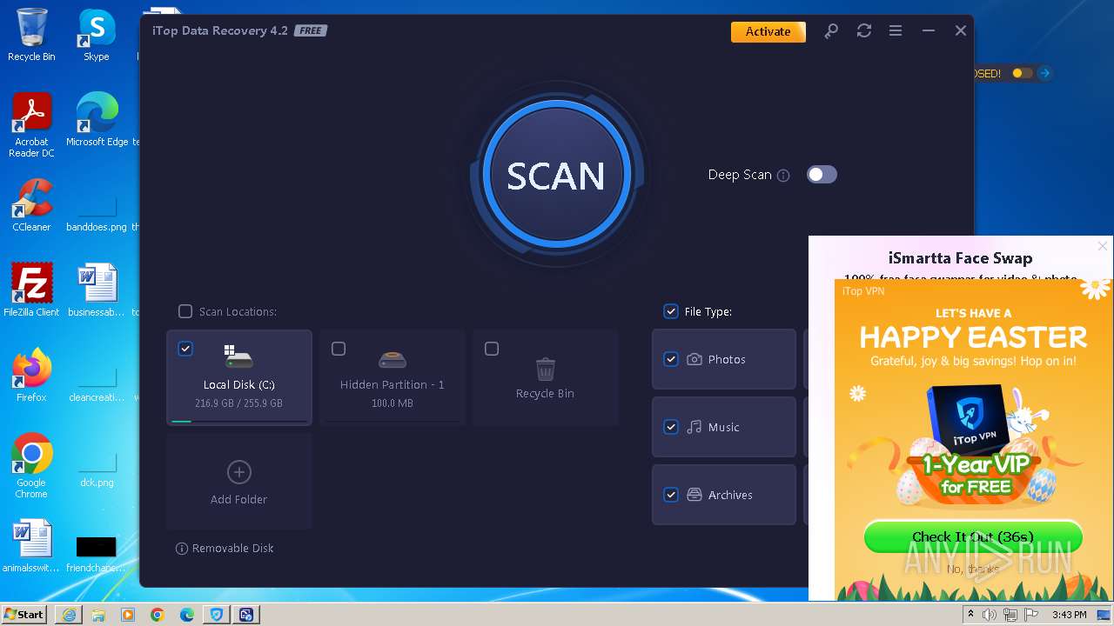Uncheck the Photos file type checkbox
The height and width of the screenshot is (626, 1114).
coord(671,359)
